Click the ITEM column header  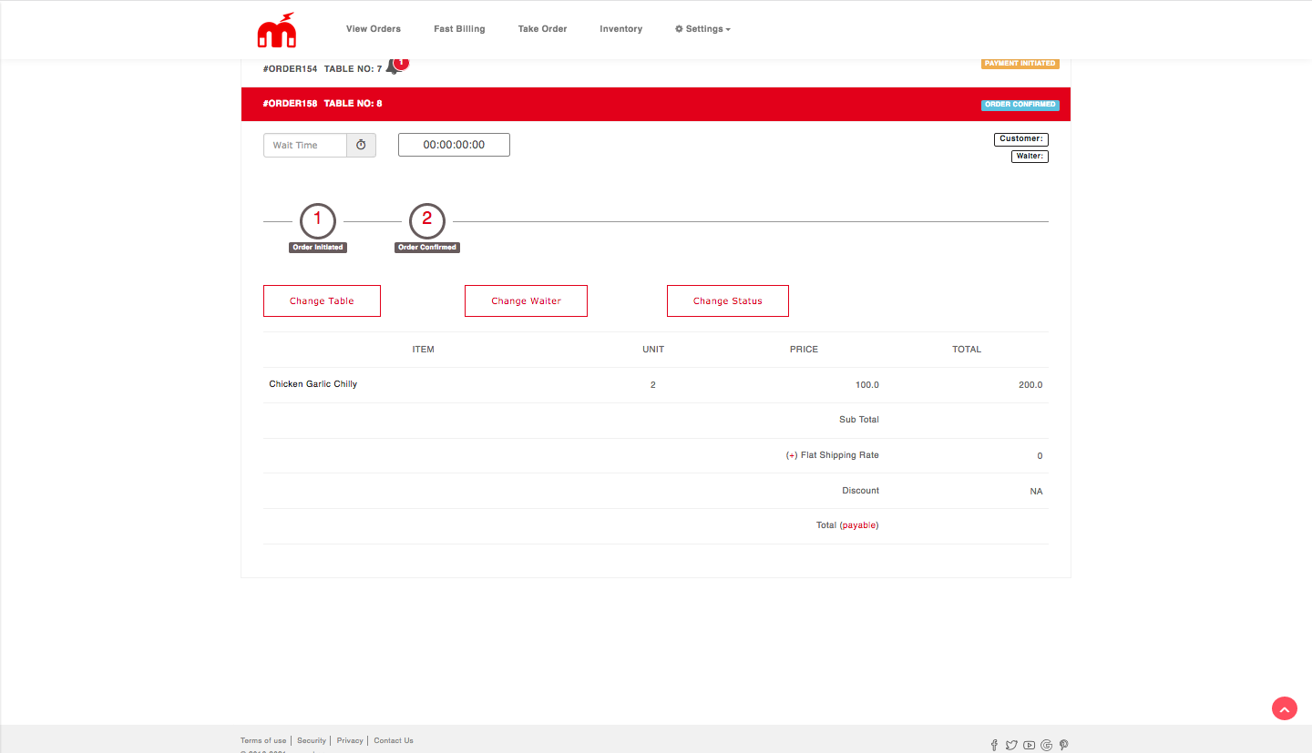pos(424,350)
